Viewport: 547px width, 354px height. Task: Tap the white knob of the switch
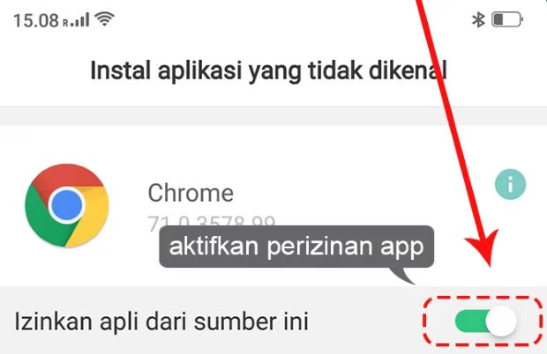(501, 321)
